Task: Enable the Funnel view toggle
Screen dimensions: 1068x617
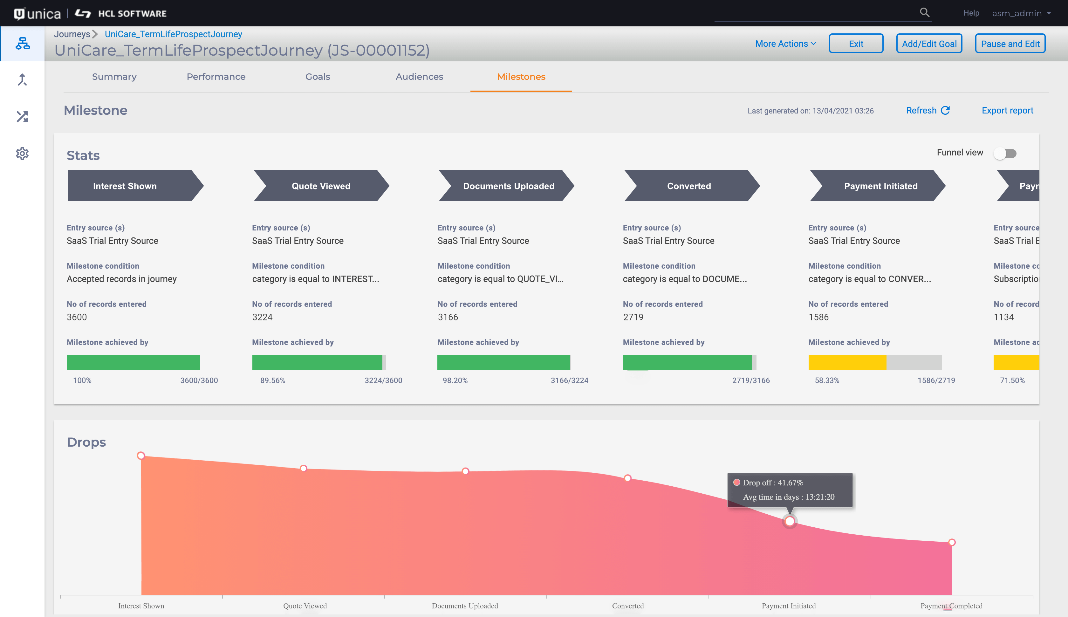Action: (x=1005, y=154)
